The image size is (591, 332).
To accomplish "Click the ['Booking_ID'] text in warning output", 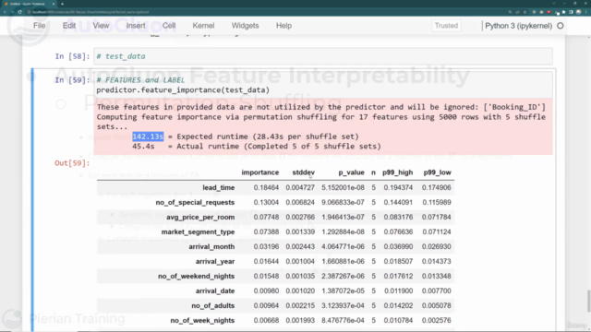I will [514, 107].
